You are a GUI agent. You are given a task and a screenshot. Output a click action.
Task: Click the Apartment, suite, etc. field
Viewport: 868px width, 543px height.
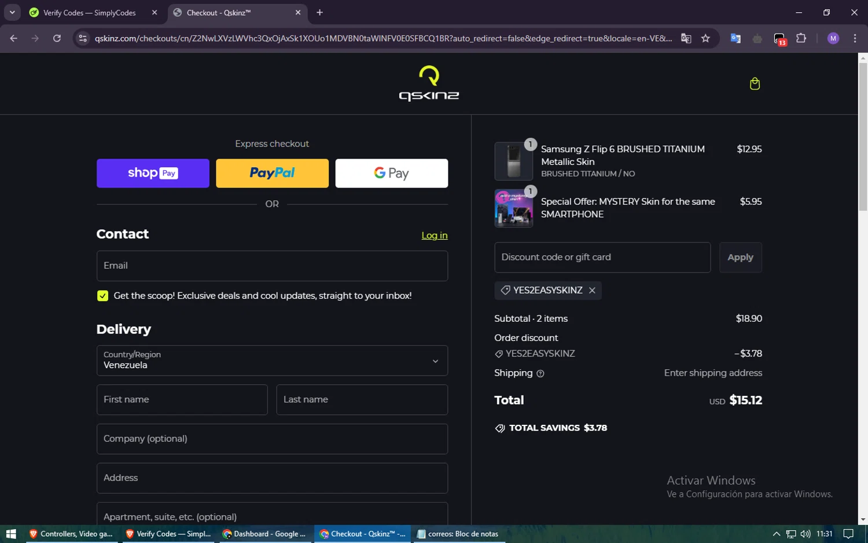[x=272, y=514]
